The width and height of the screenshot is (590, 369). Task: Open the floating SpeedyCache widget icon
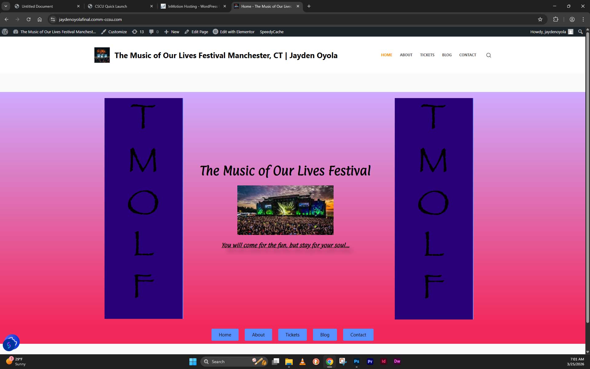[11, 343]
